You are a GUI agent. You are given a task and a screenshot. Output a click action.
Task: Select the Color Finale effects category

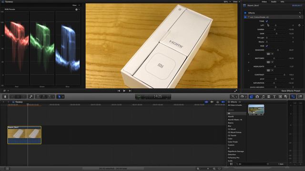point(233,142)
